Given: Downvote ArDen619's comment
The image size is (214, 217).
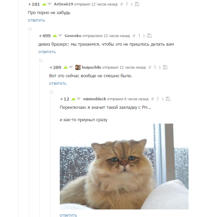Looking at the screenshot, I should click(49, 4).
